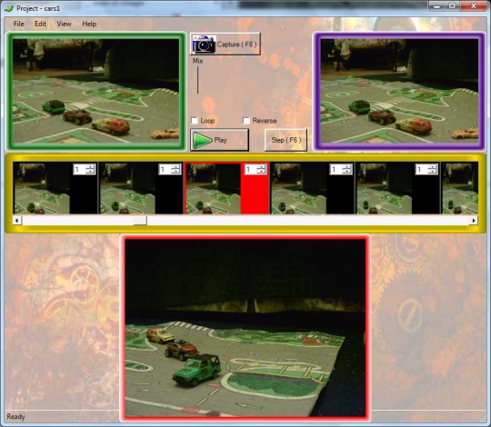This screenshot has width=491, height=427.
Task: Open the File menu
Action: point(19,24)
